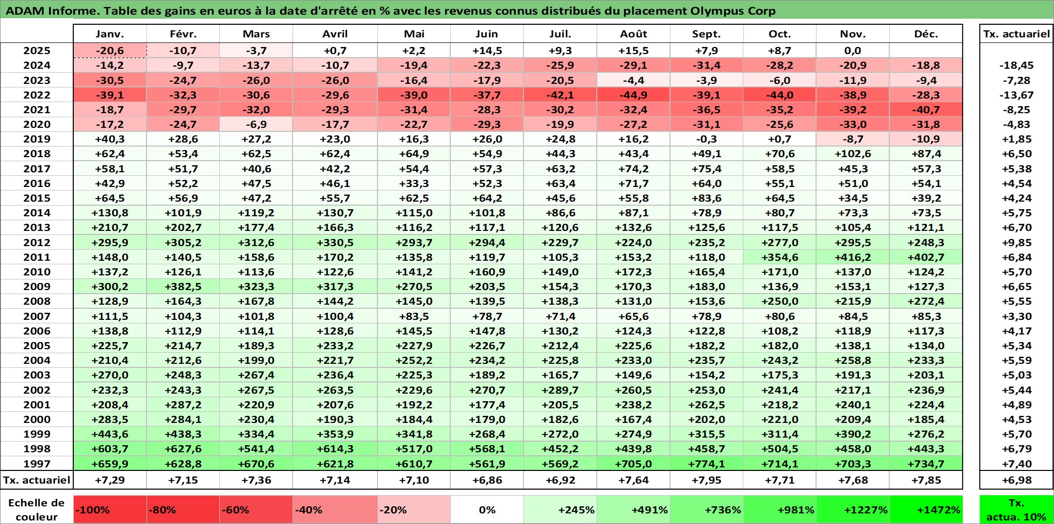Click the +7,29 rate under the Janv. column

point(110,480)
